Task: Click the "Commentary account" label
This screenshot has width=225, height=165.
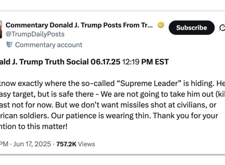Action: (48, 45)
